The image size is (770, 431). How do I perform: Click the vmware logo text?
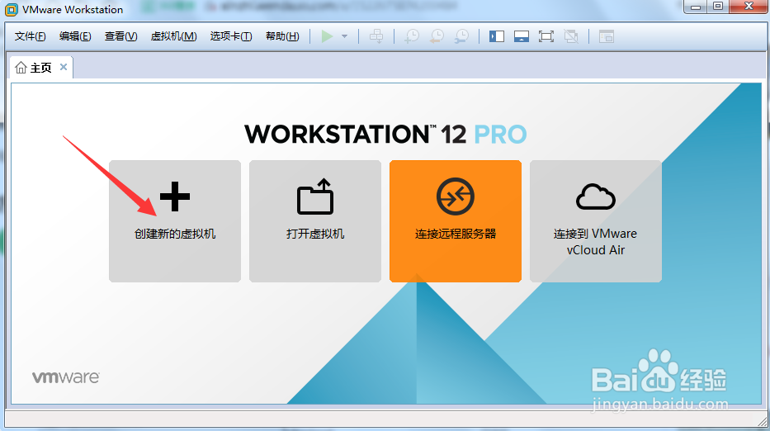point(66,377)
